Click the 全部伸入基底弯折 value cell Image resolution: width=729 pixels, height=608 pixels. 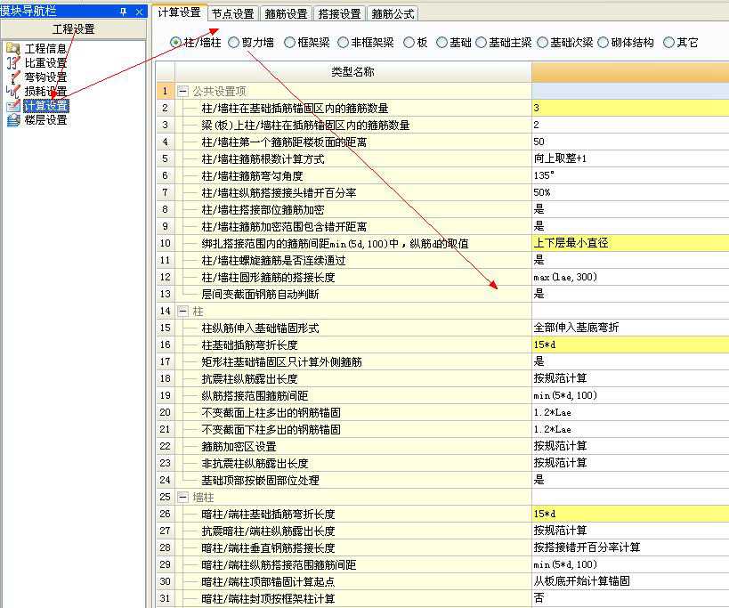tap(630, 328)
